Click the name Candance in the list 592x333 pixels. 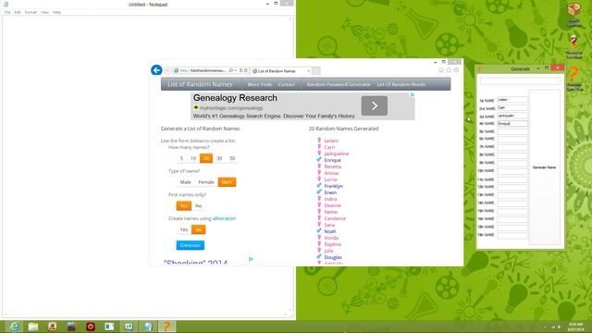click(335, 218)
